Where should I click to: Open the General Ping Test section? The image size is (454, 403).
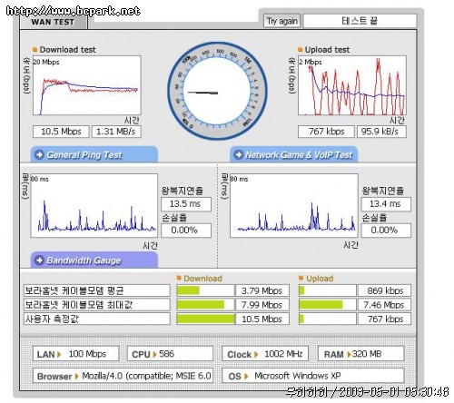click(94, 154)
